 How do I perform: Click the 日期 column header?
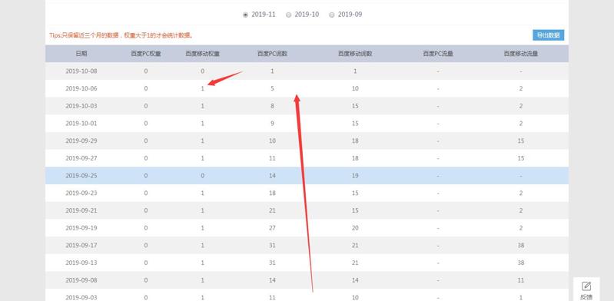(x=81, y=54)
